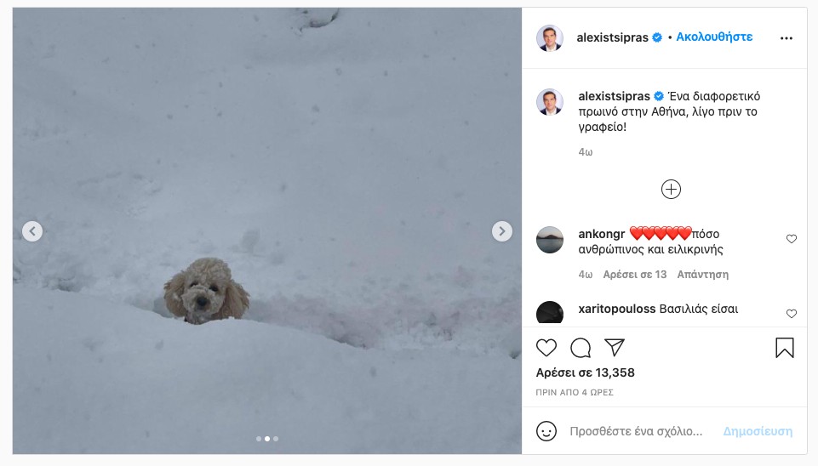Open the three-dot more options menu
Viewport: 818px width, 466px height.
786,38
